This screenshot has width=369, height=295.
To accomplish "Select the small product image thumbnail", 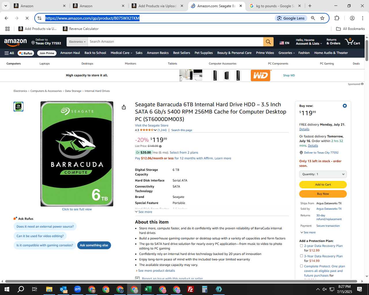I will pyautogui.click(x=18, y=107).
